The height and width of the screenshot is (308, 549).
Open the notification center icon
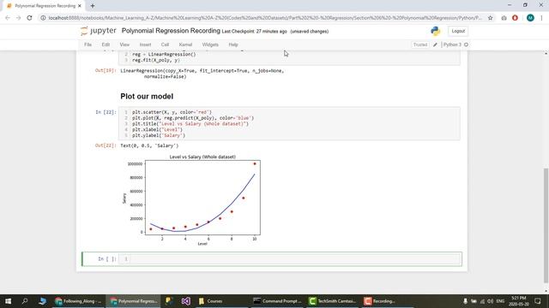click(538, 301)
